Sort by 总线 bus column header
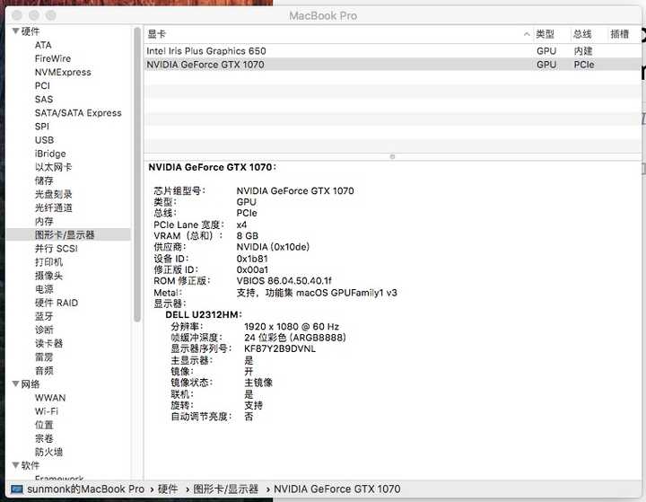 click(582, 34)
